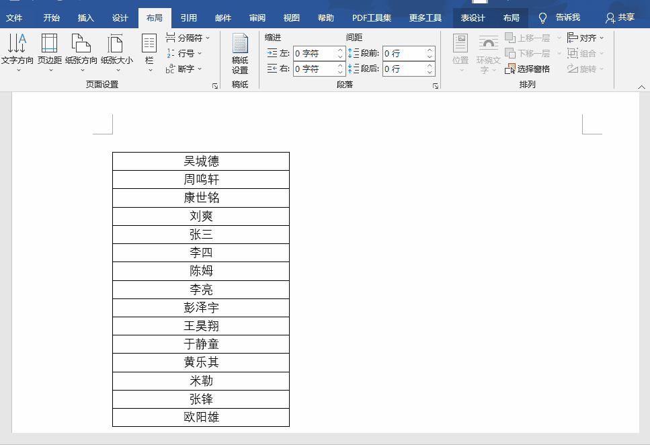Viewport: 650px width, 445px height.
Task: Open the 文件 file tab
Action: click(14, 18)
